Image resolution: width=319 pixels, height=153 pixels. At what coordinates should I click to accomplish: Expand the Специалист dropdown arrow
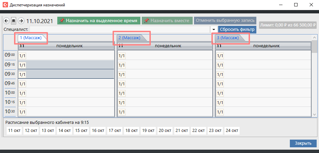214,30
